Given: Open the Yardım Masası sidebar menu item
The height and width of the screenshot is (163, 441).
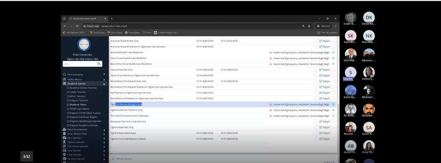Looking at the screenshot, I should tap(75, 79).
